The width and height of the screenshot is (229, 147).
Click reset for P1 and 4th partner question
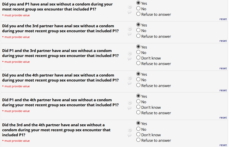click(x=223, y=117)
